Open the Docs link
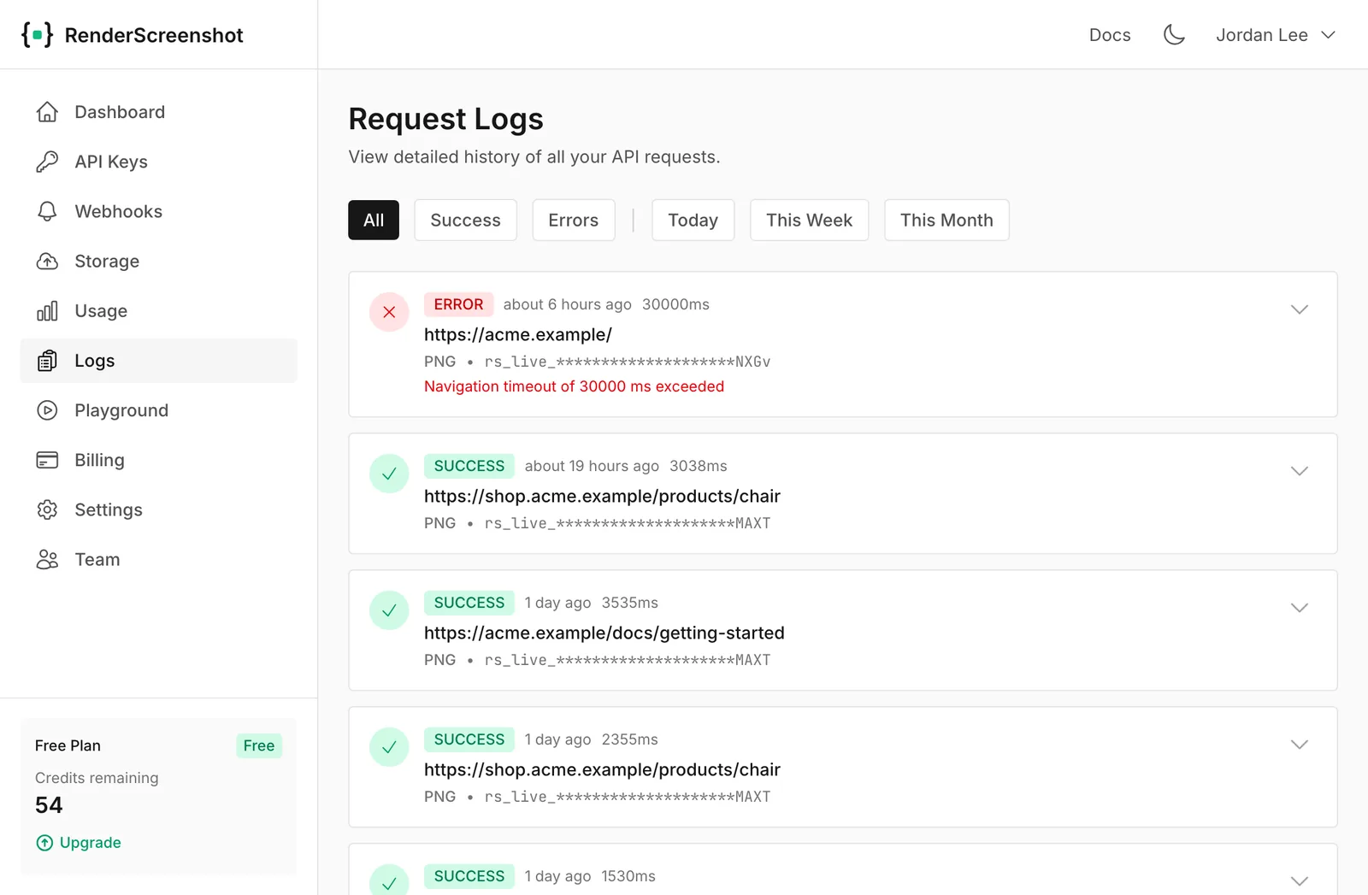 point(1110,35)
